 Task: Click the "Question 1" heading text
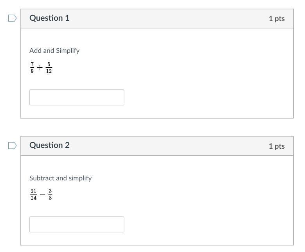click(49, 18)
